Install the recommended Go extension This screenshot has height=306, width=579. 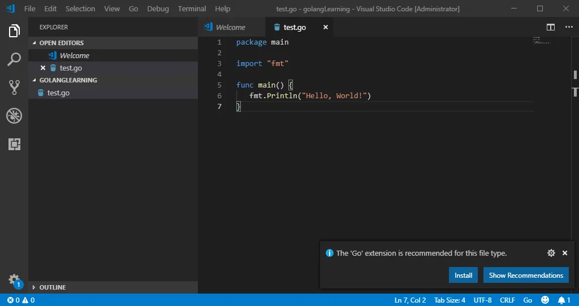tap(463, 276)
